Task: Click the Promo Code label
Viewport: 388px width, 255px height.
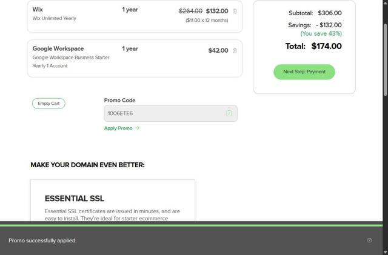Action: click(x=119, y=100)
